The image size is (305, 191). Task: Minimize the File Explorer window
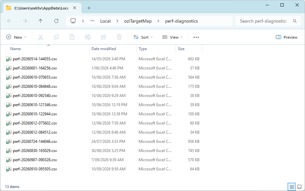click(267, 5)
